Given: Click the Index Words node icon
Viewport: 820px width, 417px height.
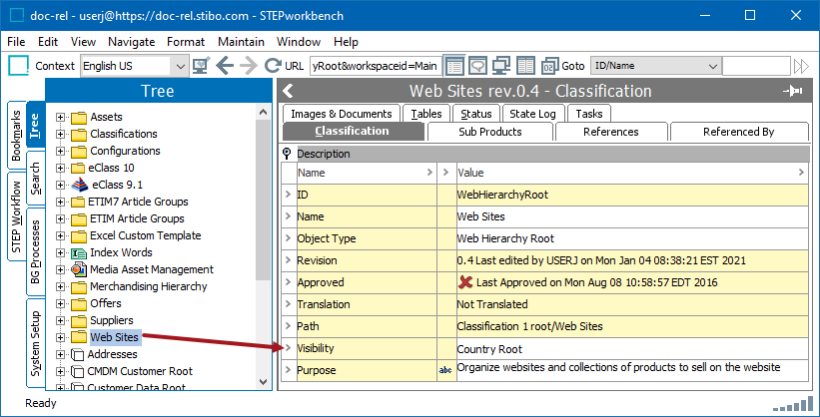Looking at the screenshot, I should pyautogui.click(x=79, y=252).
